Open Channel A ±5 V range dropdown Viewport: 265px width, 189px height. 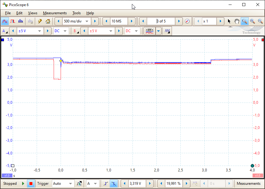[39, 31]
